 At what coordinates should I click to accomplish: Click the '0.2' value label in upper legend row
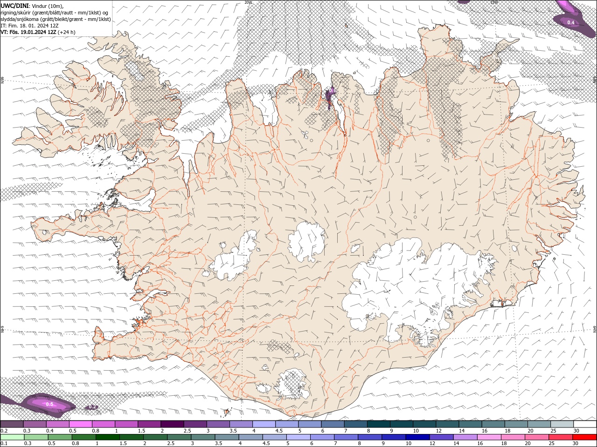(x=4, y=431)
